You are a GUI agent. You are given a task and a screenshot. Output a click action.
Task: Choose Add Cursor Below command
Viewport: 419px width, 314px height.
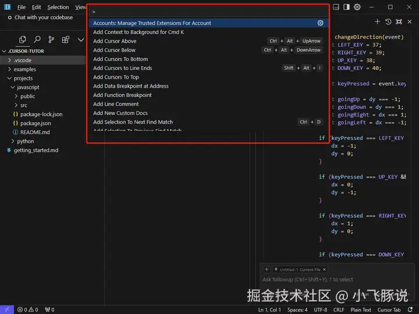pyautogui.click(x=208, y=50)
